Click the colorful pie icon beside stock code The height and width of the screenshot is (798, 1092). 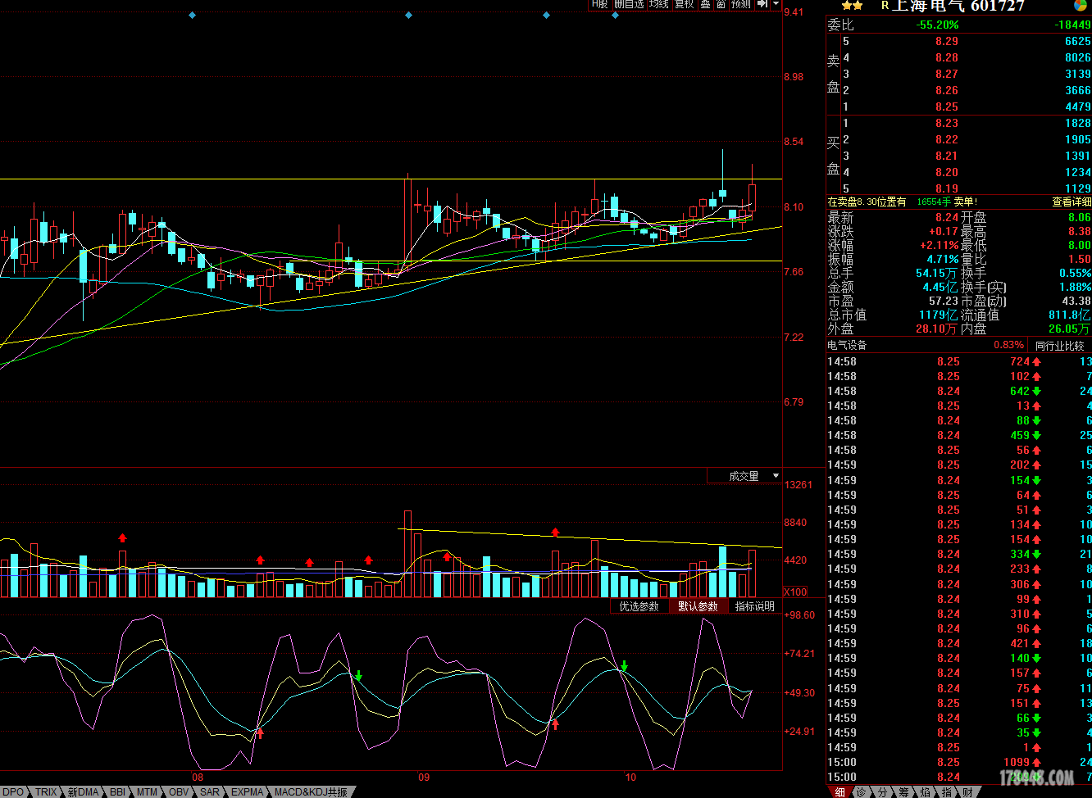(x=1081, y=6)
